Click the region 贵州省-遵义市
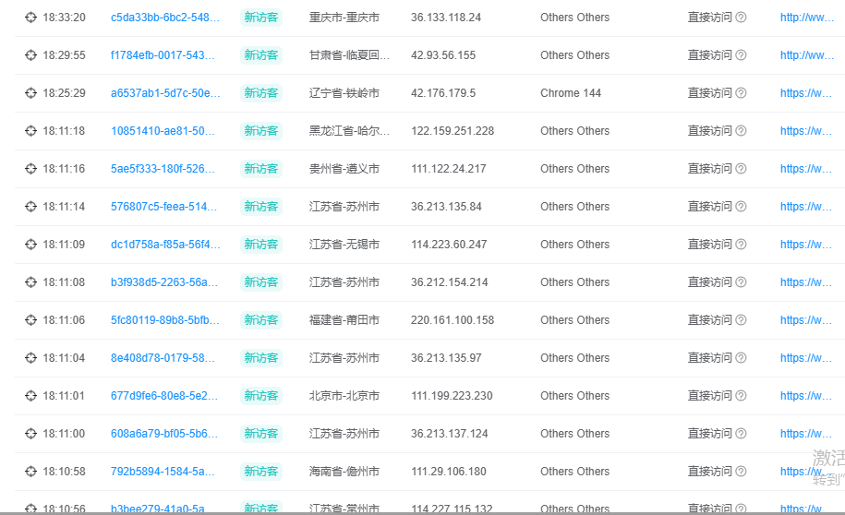The width and height of the screenshot is (845, 515). (344, 169)
